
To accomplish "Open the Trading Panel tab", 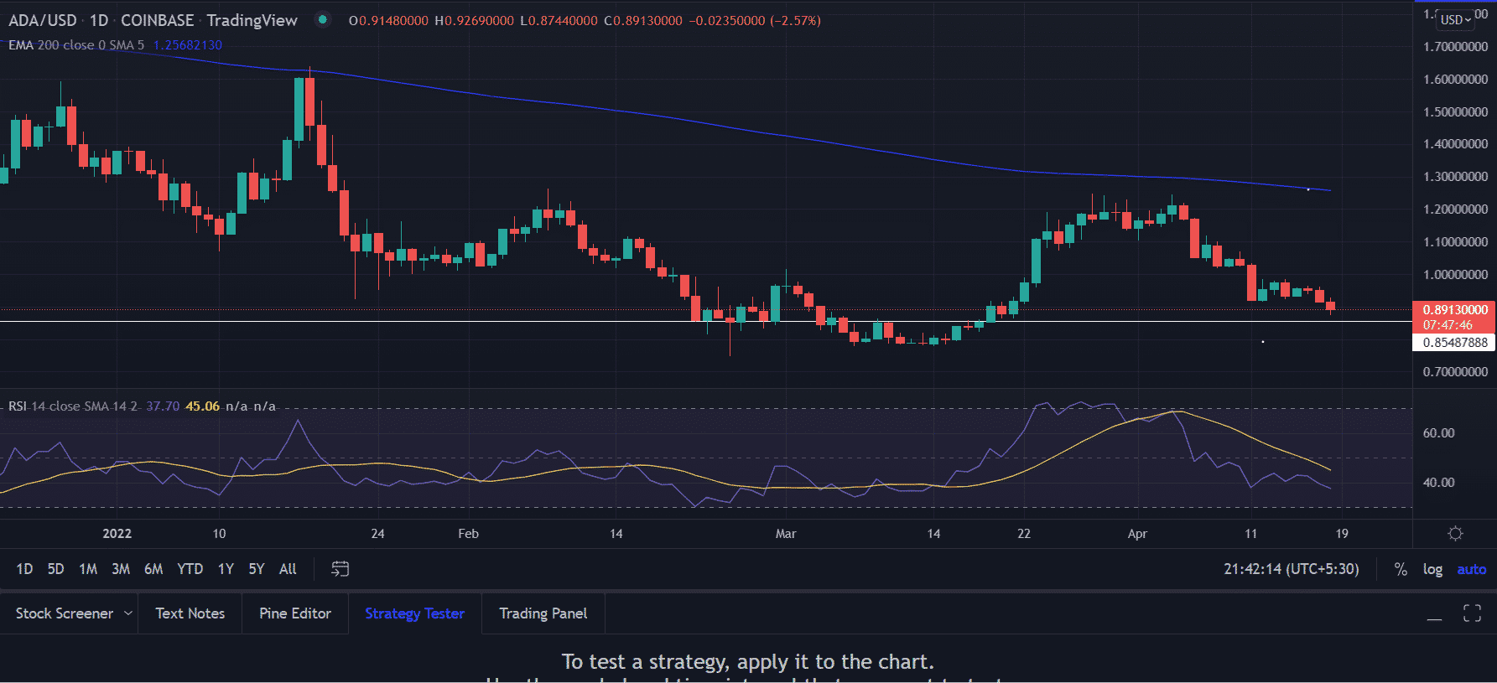I will 543,613.
